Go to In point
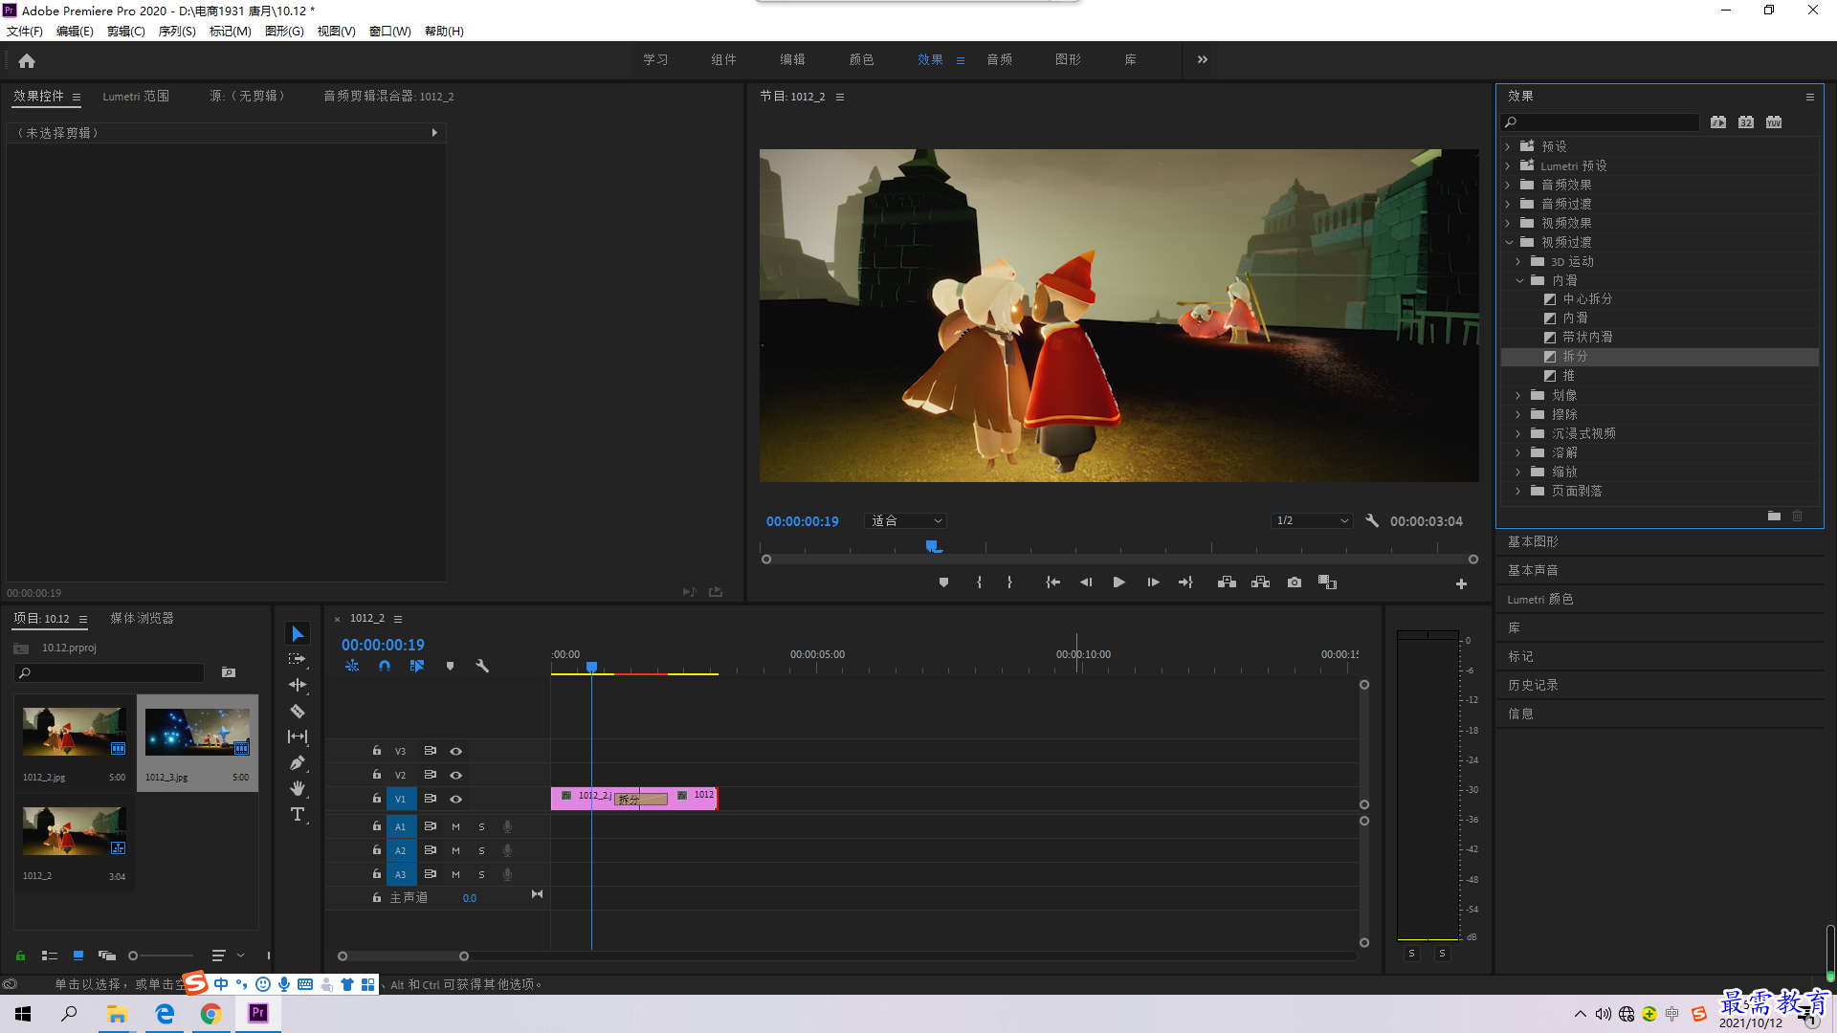The width and height of the screenshot is (1837, 1033). (1052, 582)
